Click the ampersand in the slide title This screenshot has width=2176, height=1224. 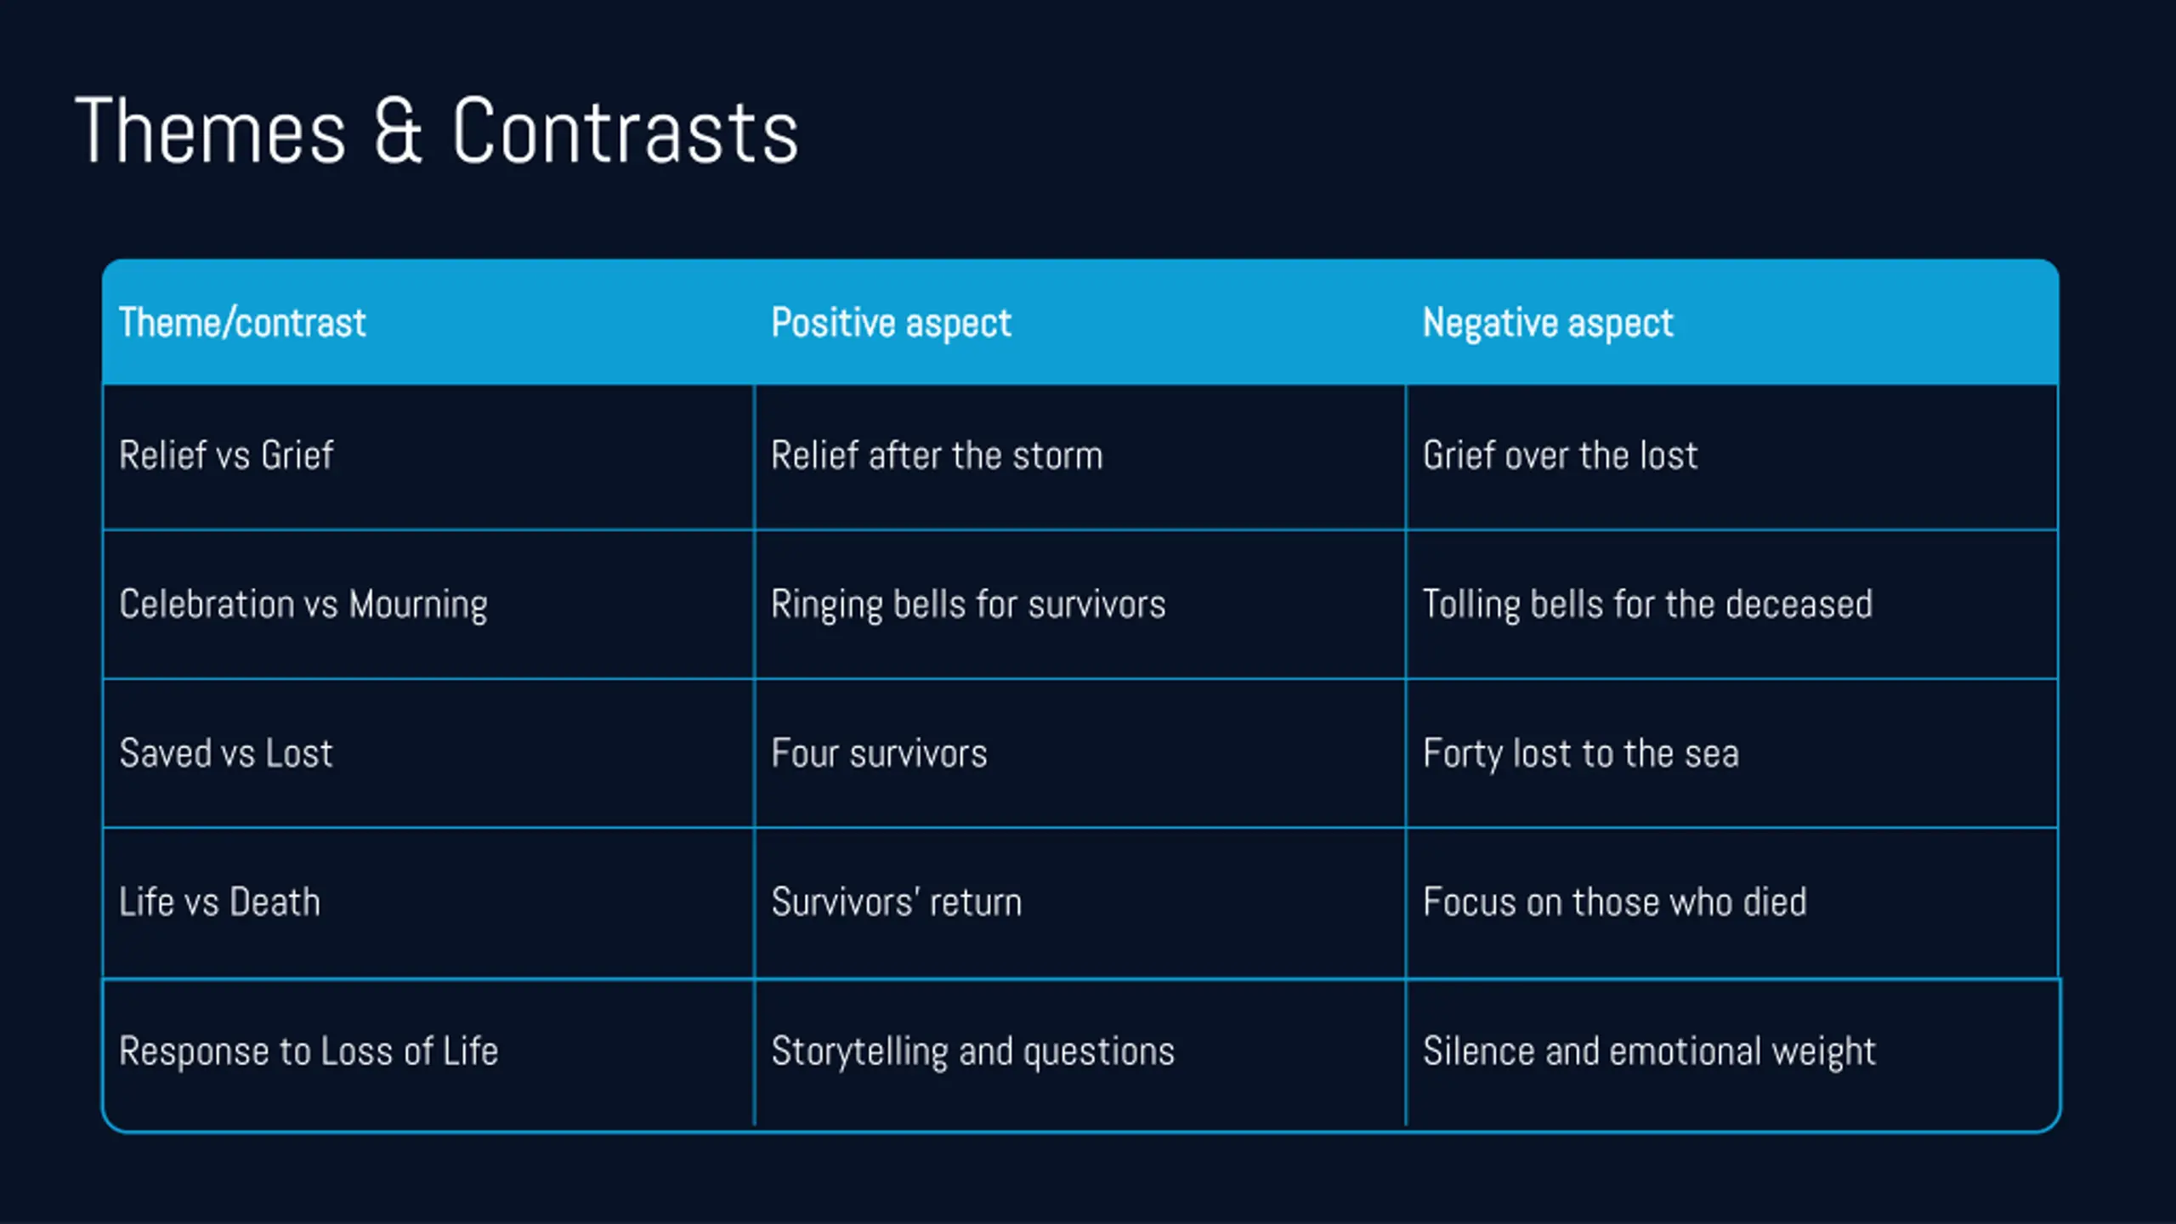pos(398,130)
